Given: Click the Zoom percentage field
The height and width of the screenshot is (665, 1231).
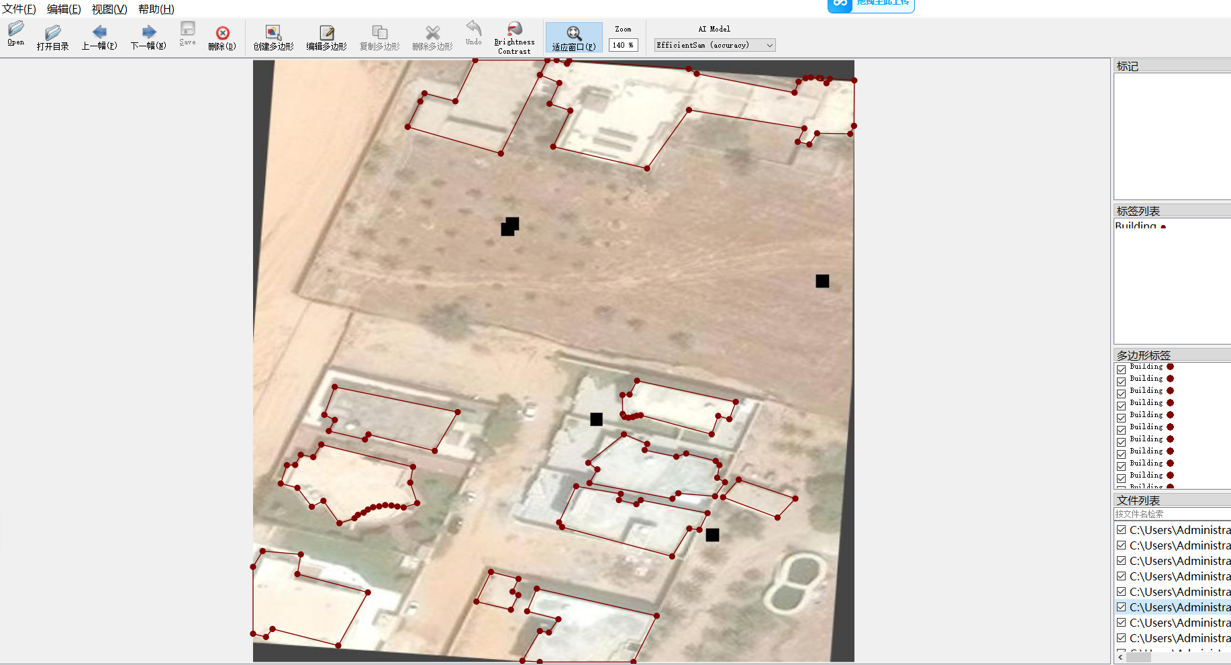Looking at the screenshot, I should 623,45.
